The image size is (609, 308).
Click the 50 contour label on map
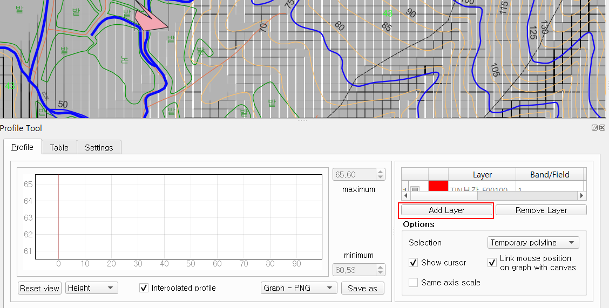(x=63, y=104)
